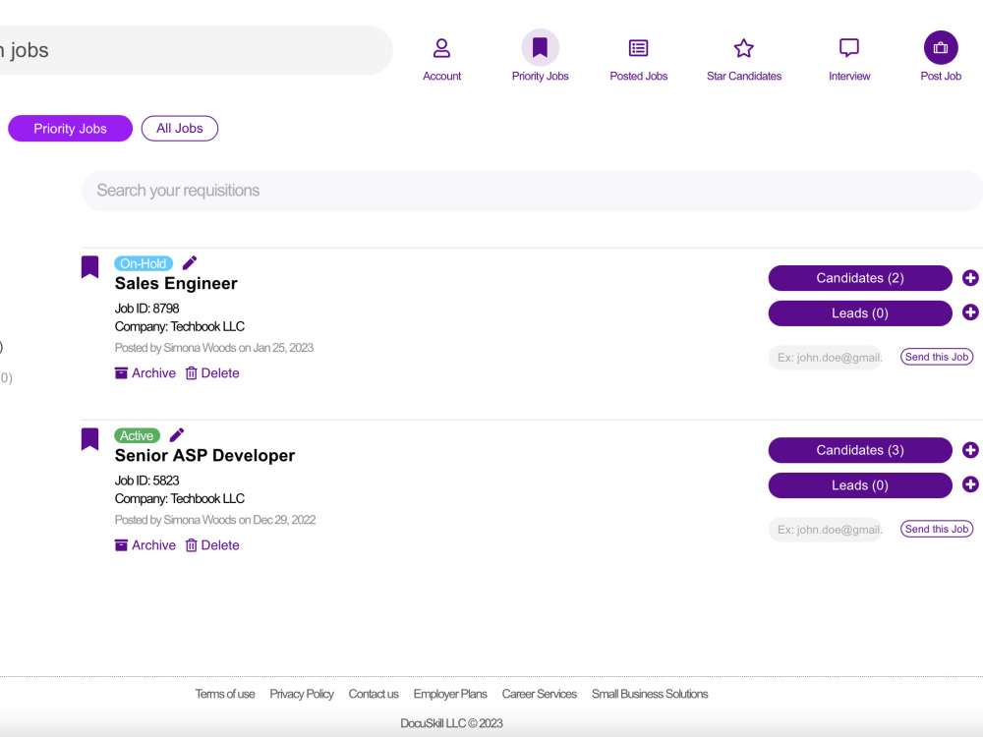Screen dimensions: 983x737
Task: Open the Account section
Action: [x=442, y=54]
